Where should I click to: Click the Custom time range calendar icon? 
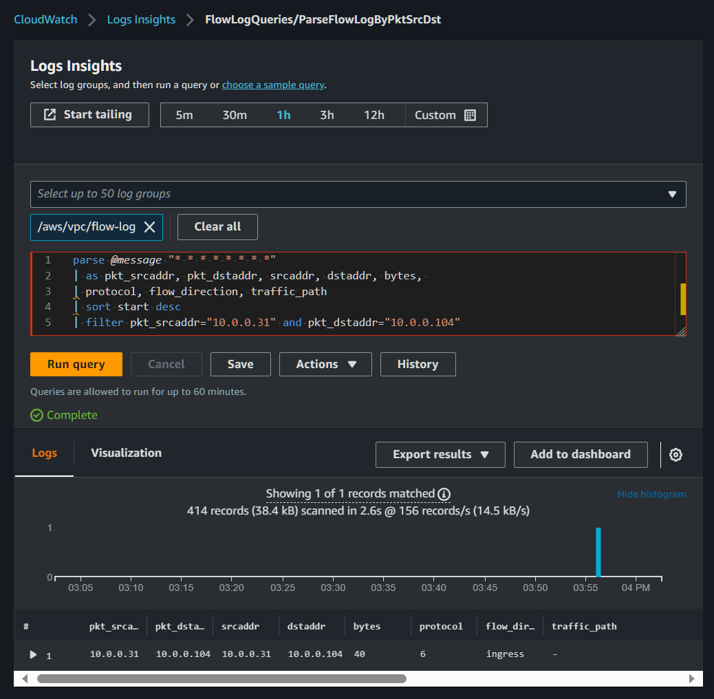[470, 115]
